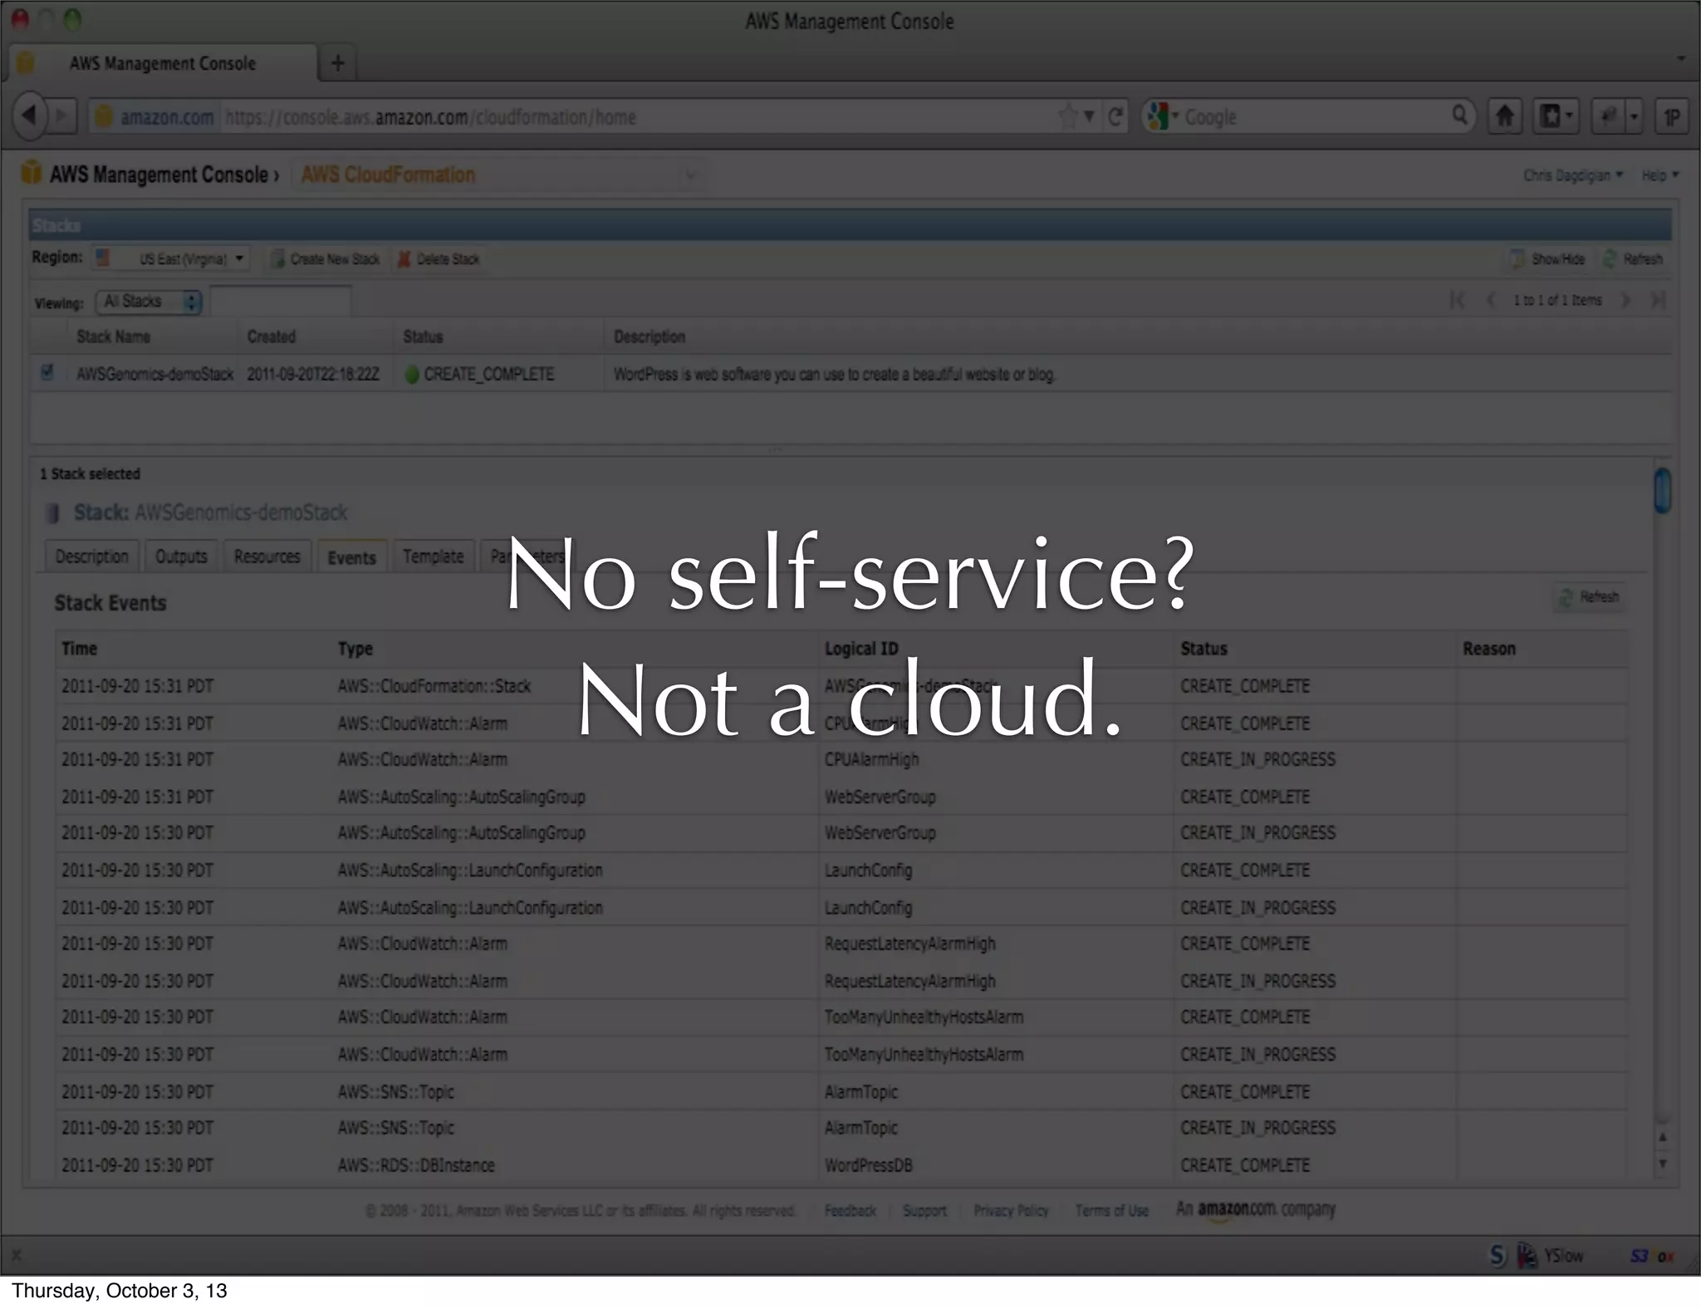Open the Help dropdown menu
Screen dimensions: 1701x1309
[x=1659, y=175]
